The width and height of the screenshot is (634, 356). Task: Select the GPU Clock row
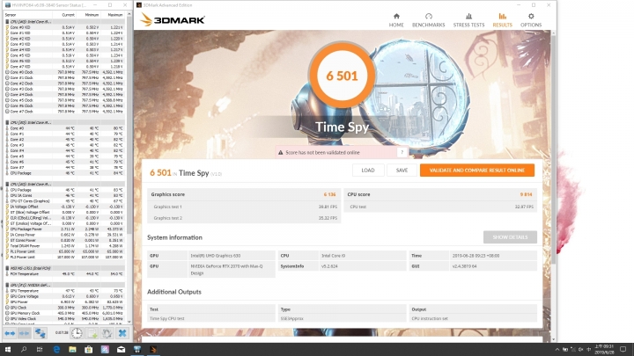[64, 308]
